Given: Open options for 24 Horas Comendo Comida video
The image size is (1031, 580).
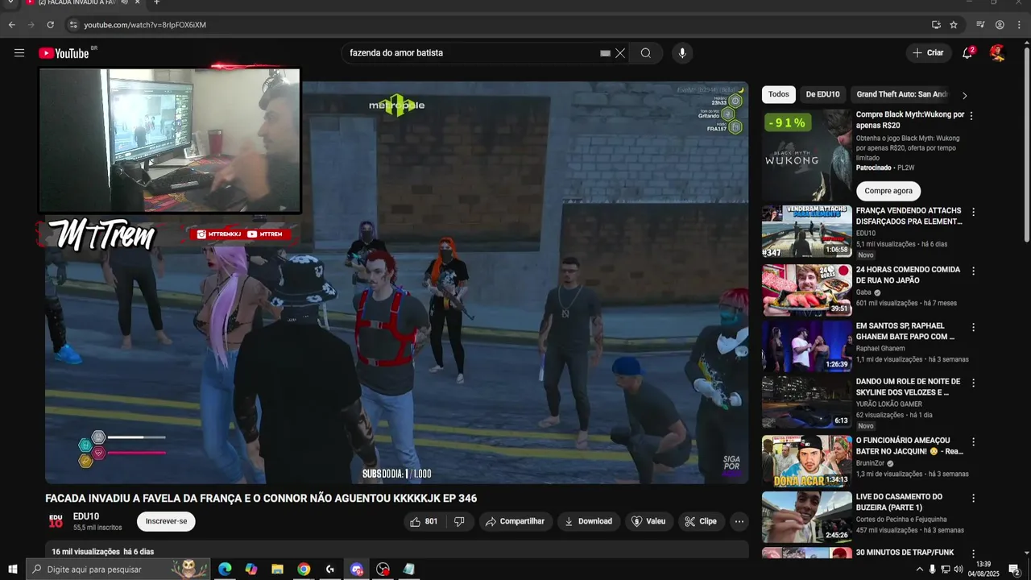Looking at the screenshot, I should 973,271.
